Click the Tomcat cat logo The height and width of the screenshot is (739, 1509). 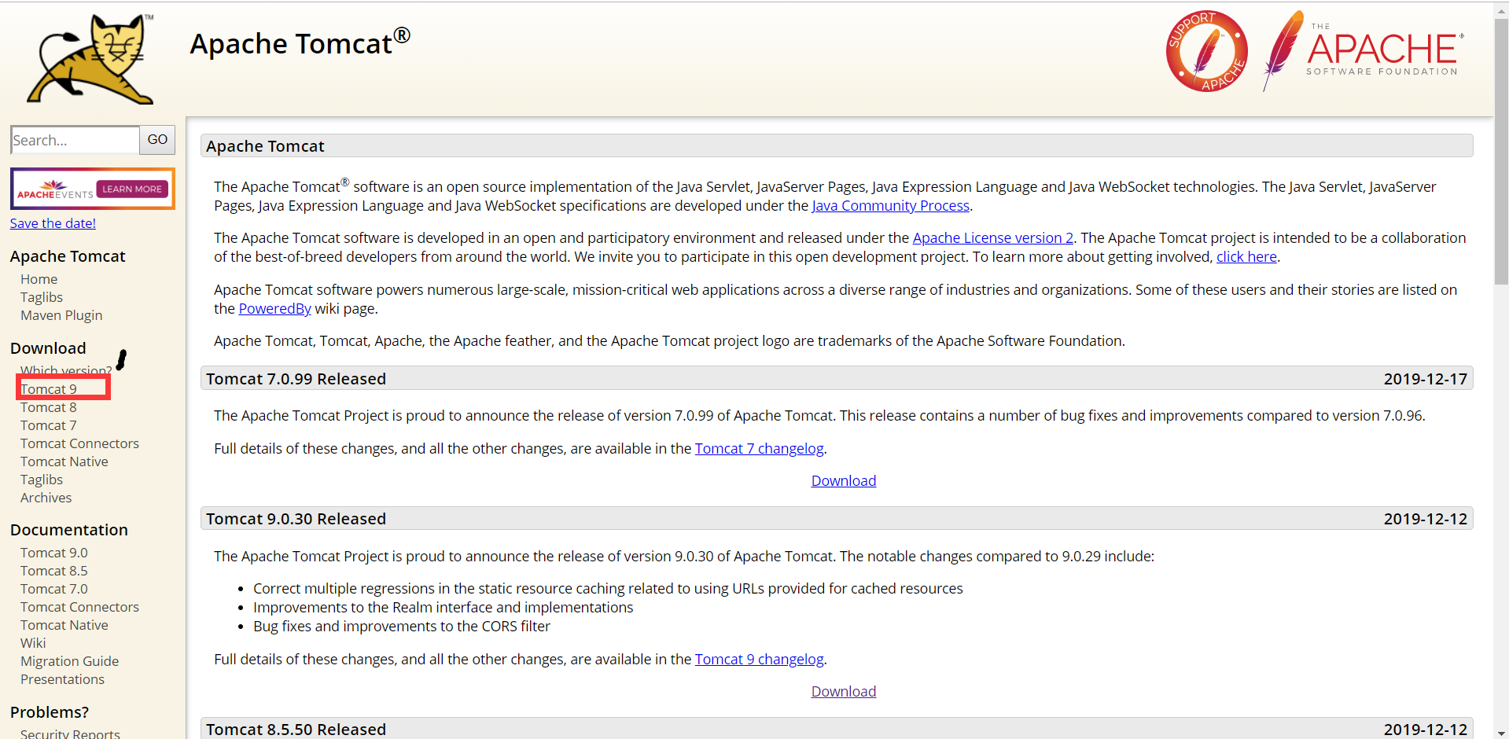[90, 59]
